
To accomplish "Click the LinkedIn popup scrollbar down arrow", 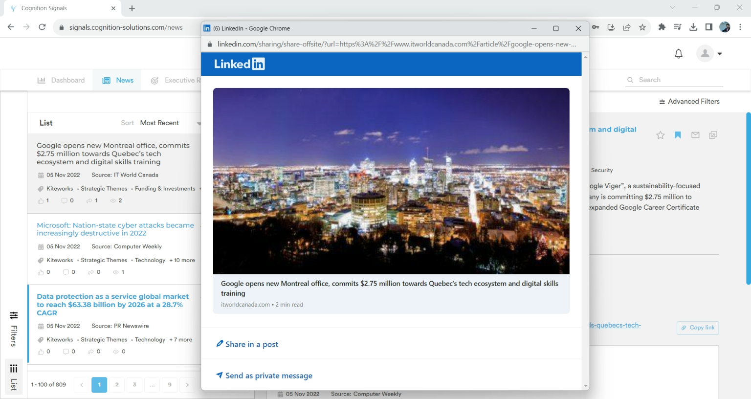I will tap(585, 386).
